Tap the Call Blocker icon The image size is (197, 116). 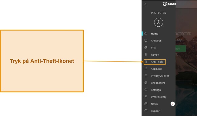146,83
